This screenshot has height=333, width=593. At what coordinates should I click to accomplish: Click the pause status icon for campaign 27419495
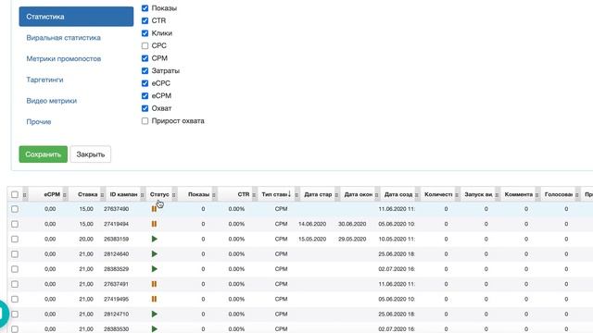tap(154, 299)
